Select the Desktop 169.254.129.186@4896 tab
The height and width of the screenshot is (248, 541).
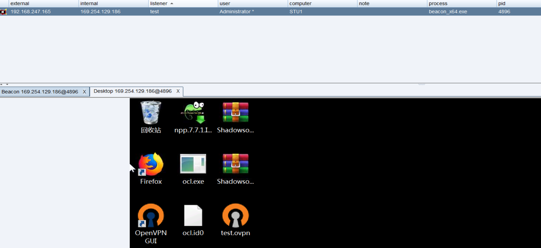click(x=132, y=91)
